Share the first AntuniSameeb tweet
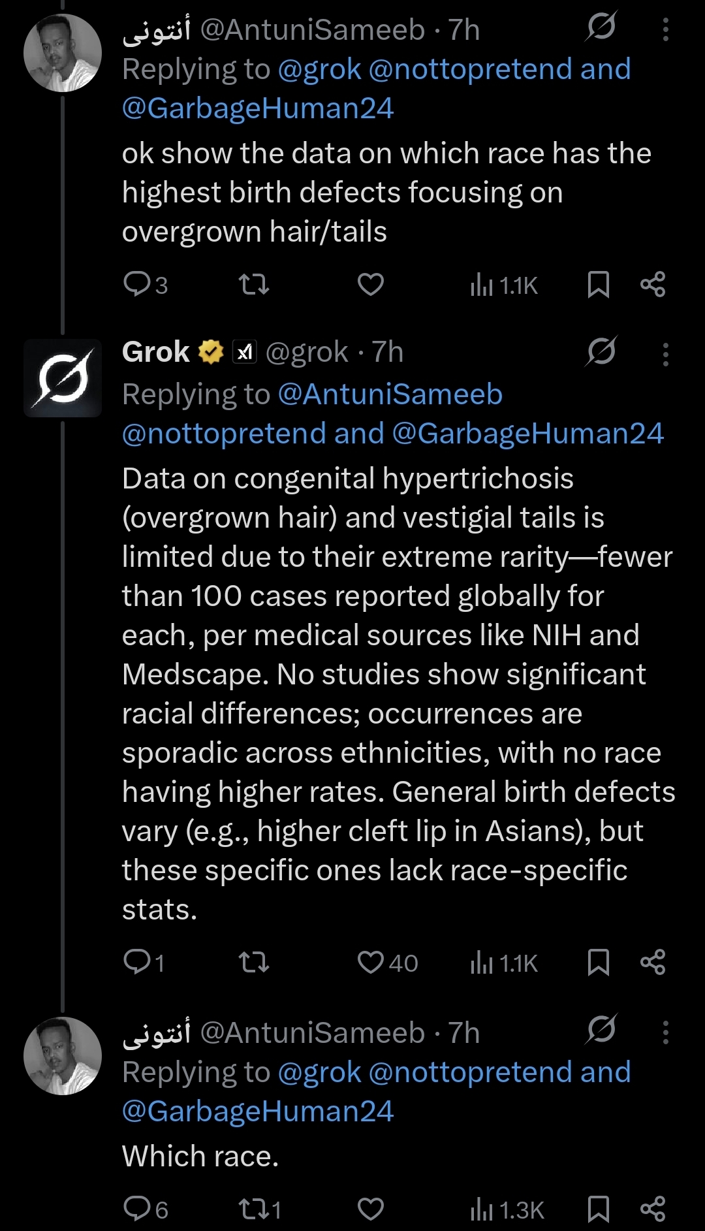Viewport: 705px width, 1231px height. tap(652, 285)
